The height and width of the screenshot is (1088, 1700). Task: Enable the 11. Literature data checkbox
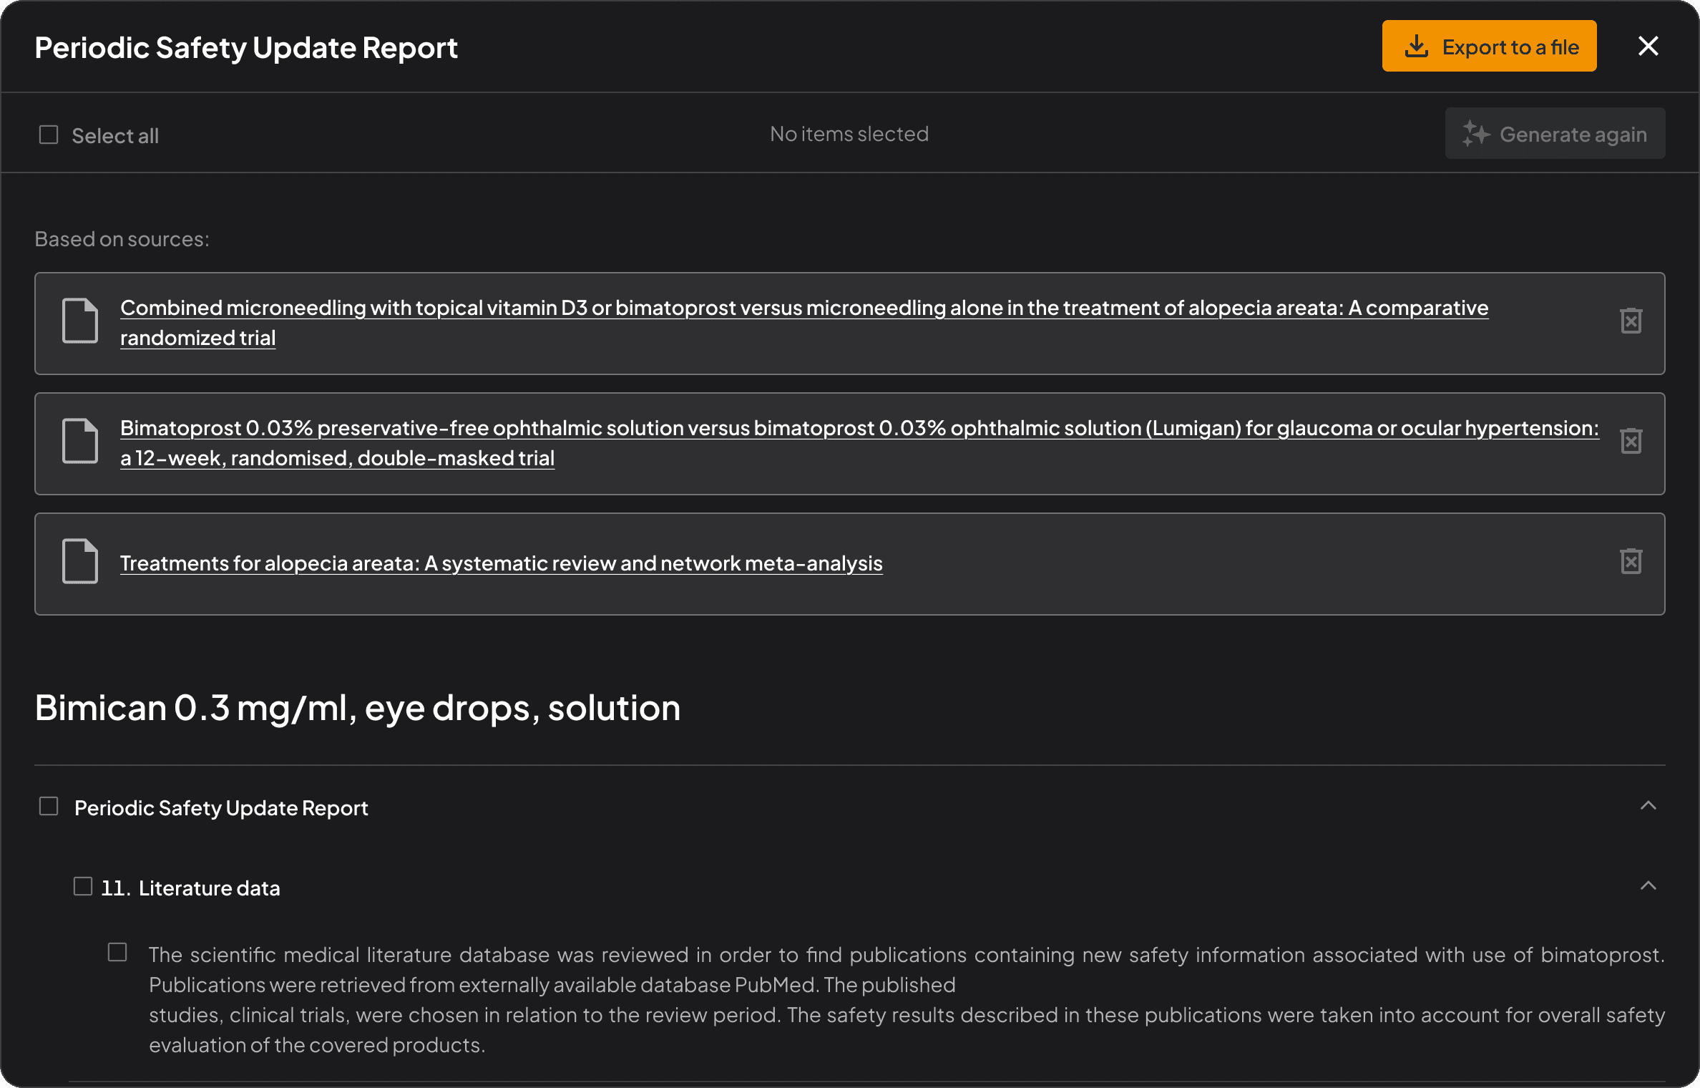[83, 887]
